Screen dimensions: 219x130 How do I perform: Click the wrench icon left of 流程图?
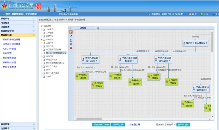pos(70,28)
